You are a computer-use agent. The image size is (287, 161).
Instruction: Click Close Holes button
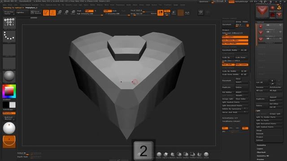coord(242,99)
